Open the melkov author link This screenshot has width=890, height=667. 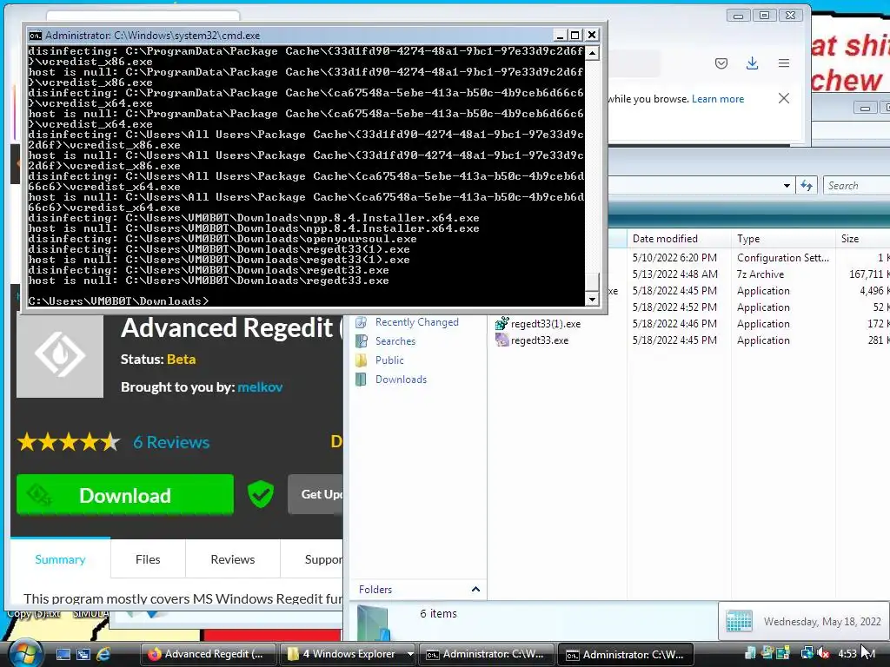260,386
